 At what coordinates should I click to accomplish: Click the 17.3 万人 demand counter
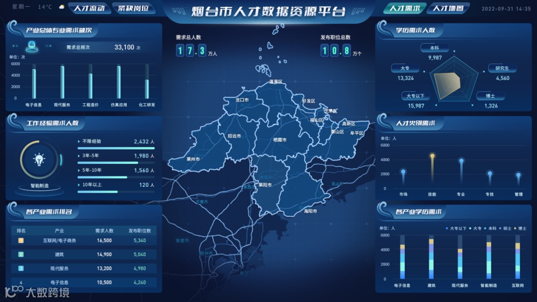pos(196,51)
